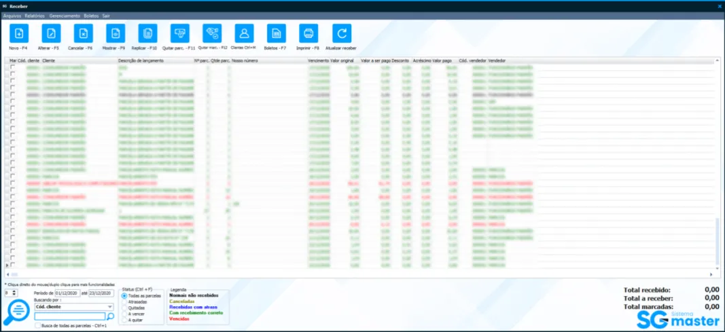
Task: Cancel the entry using Cancelar - F6
Action: 83,33
